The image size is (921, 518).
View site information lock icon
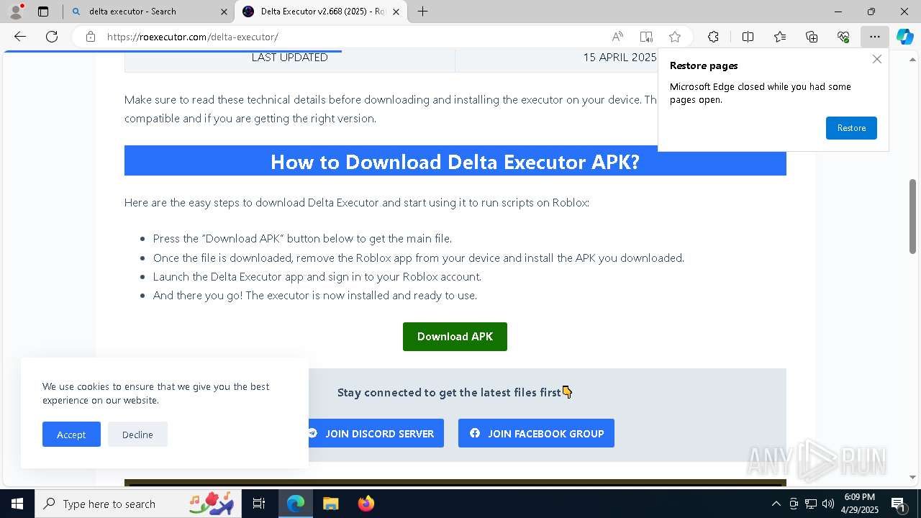click(x=91, y=37)
